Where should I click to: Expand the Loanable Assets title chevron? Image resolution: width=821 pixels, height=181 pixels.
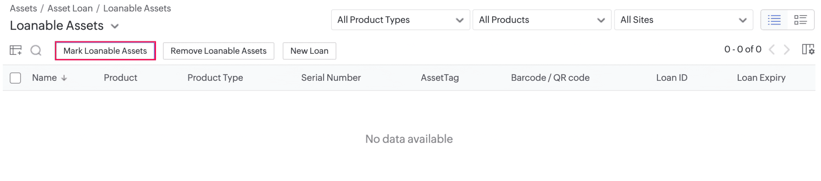tap(115, 26)
